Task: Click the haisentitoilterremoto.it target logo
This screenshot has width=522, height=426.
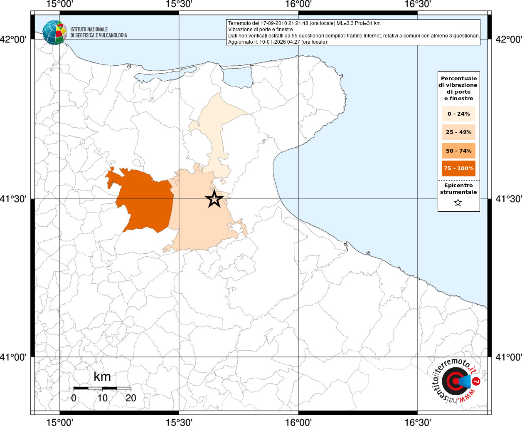Action: 456,381
